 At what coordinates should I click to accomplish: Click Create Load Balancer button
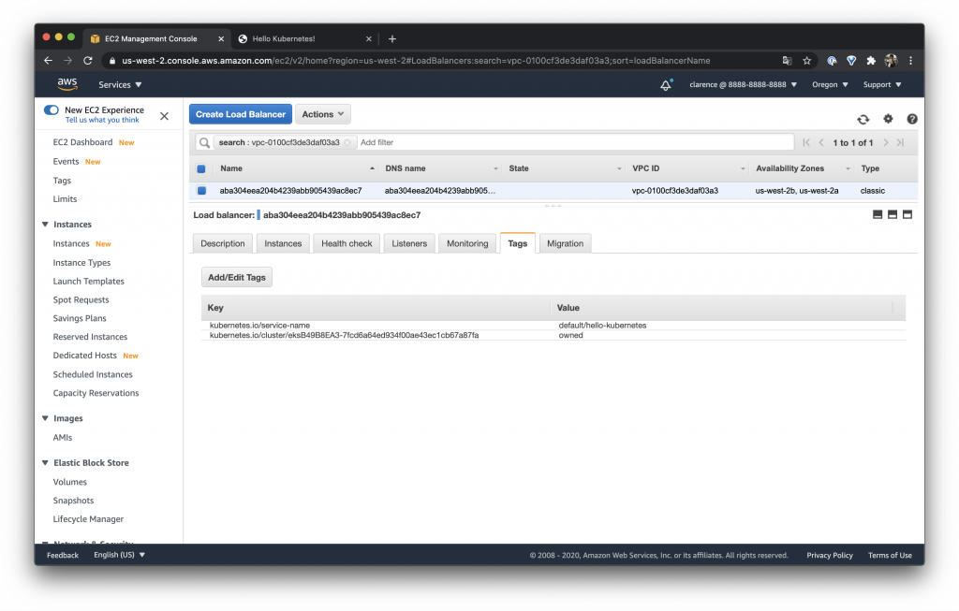[241, 114]
